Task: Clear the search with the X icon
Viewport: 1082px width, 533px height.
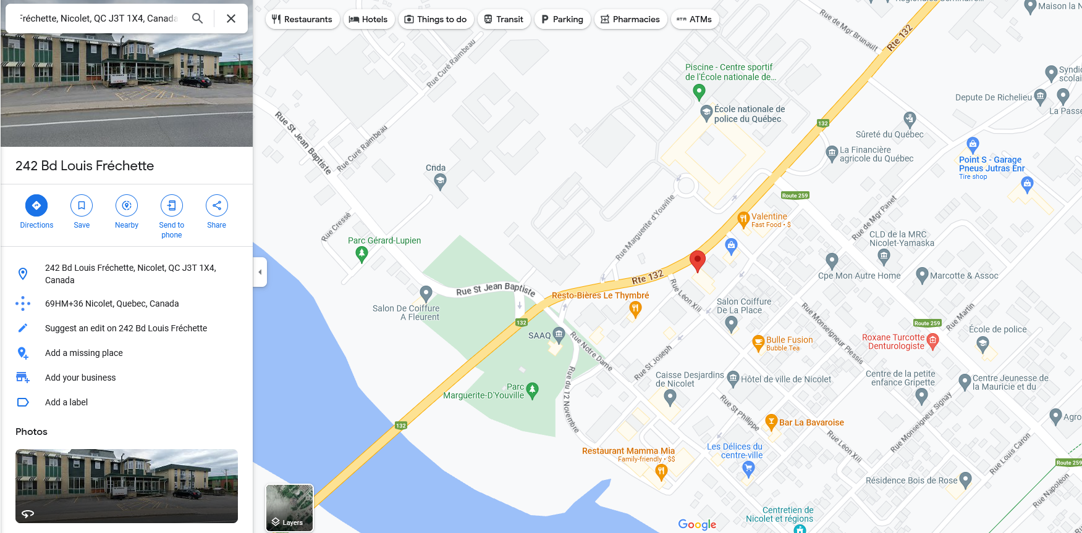Action: pos(231,19)
